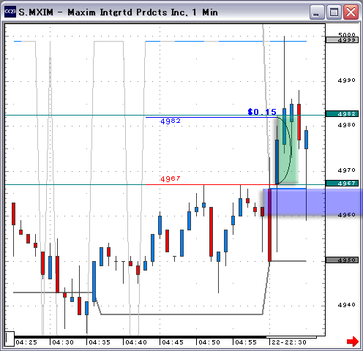The width and height of the screenshot is (363, 351).
Task: Click the 4950 gray price marker on the scale
Action: tap(342, 260)
